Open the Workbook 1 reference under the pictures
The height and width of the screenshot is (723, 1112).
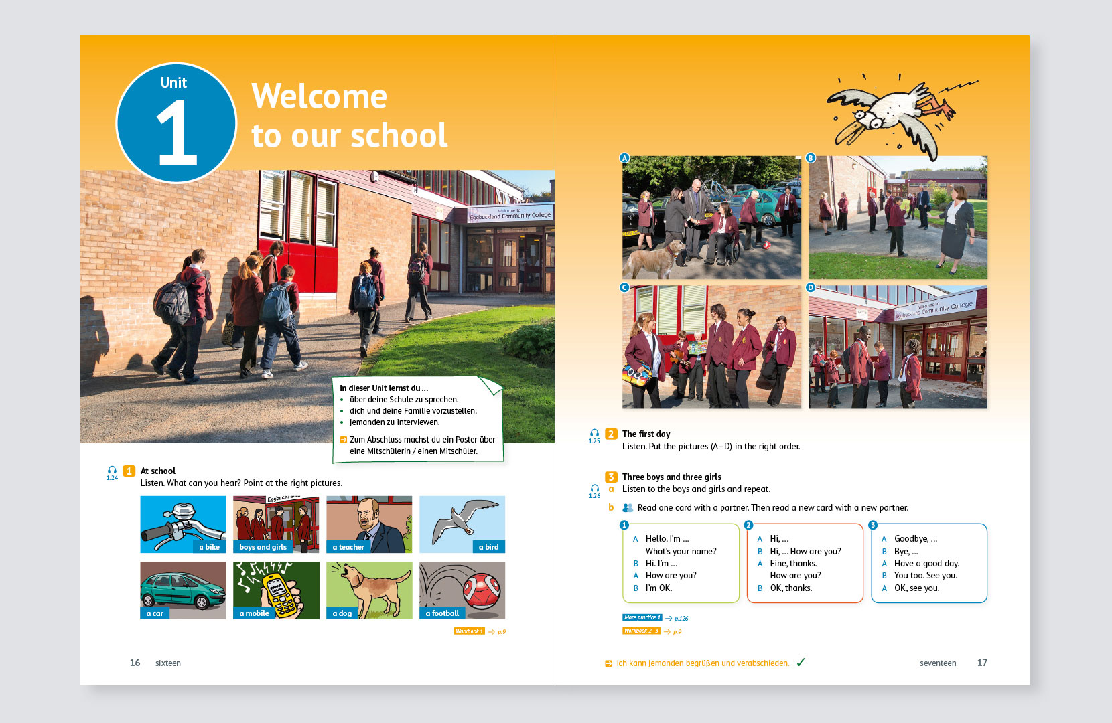tap(468, 631)
